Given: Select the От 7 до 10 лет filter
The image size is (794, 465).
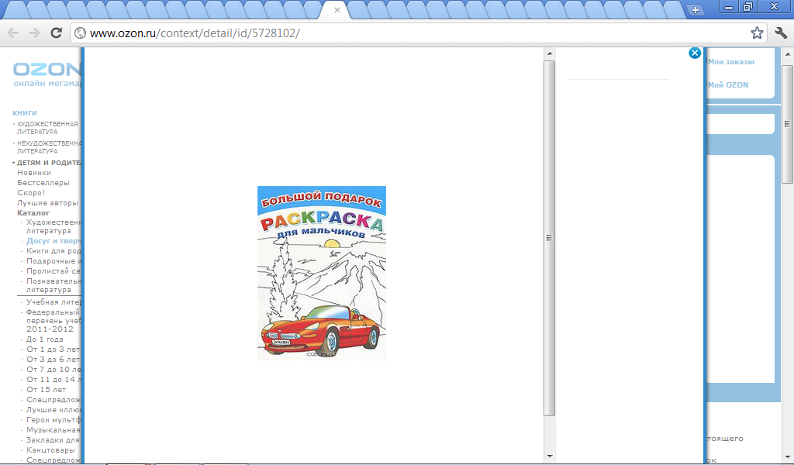Looking at the screenshot, I should (x=54, y=370).
